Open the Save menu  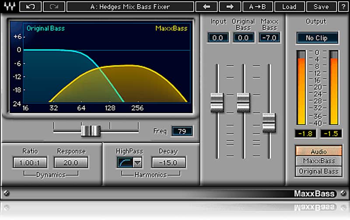[321, 7]
